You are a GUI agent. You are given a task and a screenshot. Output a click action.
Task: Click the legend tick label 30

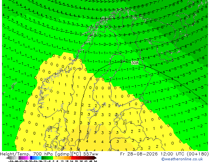pos(76,161)
